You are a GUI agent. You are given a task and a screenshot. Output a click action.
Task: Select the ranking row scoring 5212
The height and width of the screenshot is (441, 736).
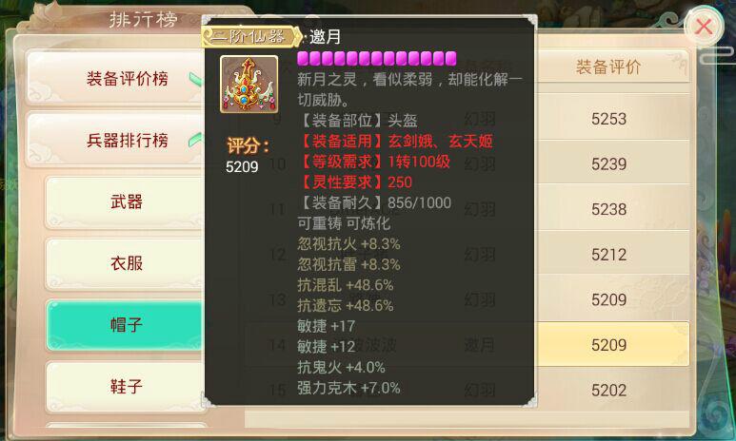pos(467,255)
